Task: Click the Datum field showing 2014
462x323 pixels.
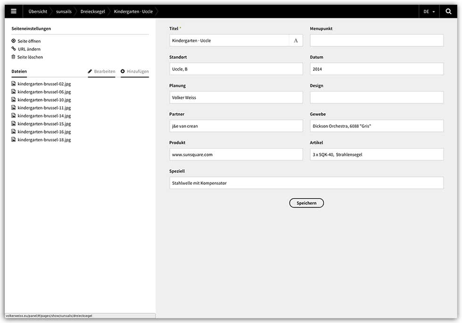Action: pos(377,69)
